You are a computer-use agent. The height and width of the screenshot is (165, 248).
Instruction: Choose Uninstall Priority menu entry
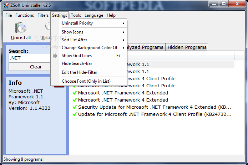pyautogui.click(x=89, y=23)
